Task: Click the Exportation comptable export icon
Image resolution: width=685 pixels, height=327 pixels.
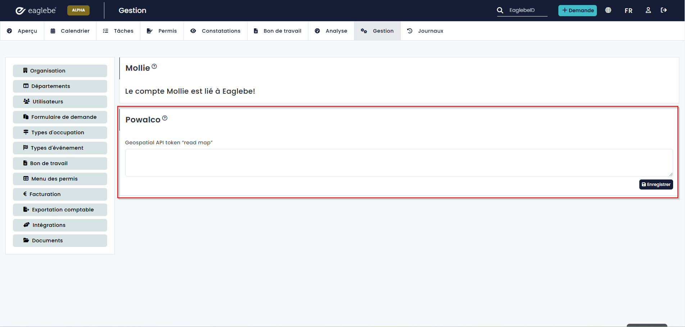Action: click(x=26, y=209)
